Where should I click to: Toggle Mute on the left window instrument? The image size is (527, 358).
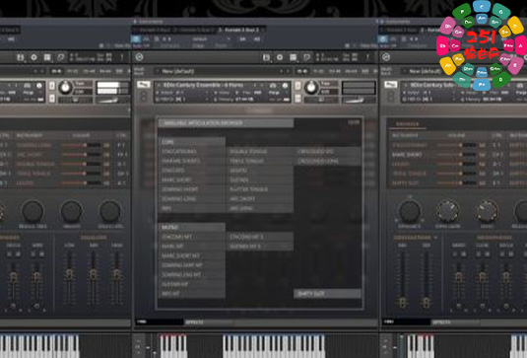pos(52,99)
